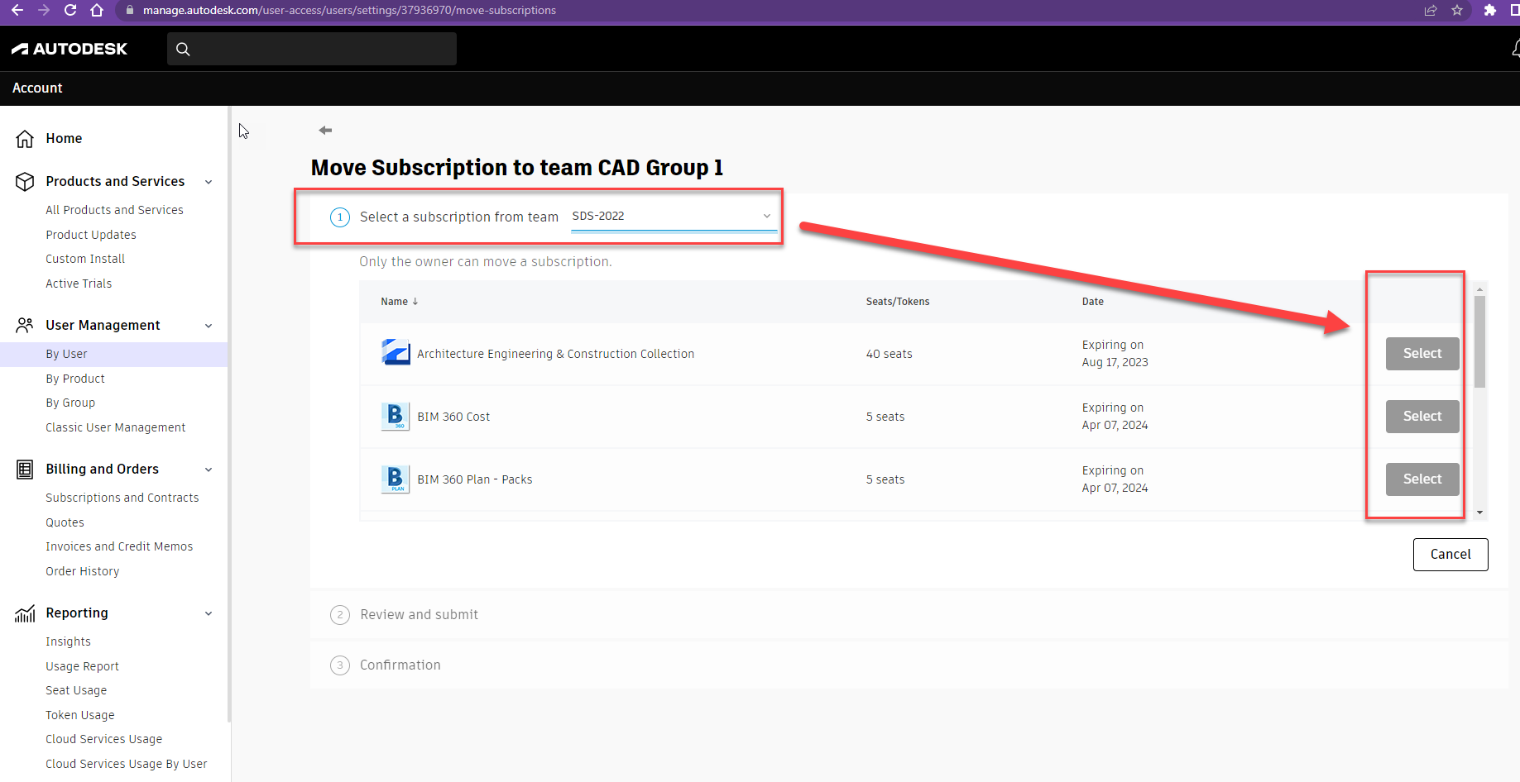Open the browser extensions puzzle icon
This screenshot has width=1520, height=782.
[x=1490, y=10]
